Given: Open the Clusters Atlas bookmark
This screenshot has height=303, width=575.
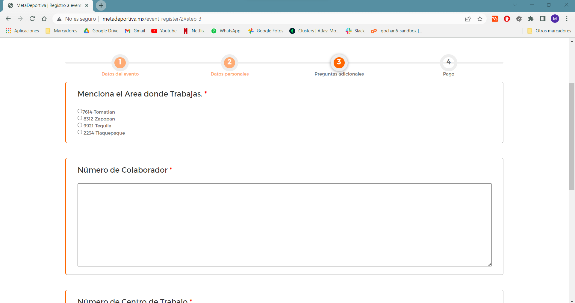Looking at the screenshot, I should click(x=314, y=31).
